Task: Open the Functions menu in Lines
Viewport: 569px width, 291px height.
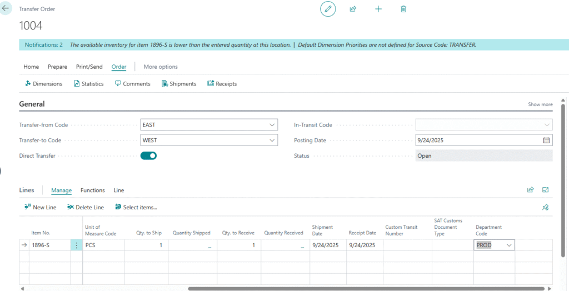Action: click(92, 190)
